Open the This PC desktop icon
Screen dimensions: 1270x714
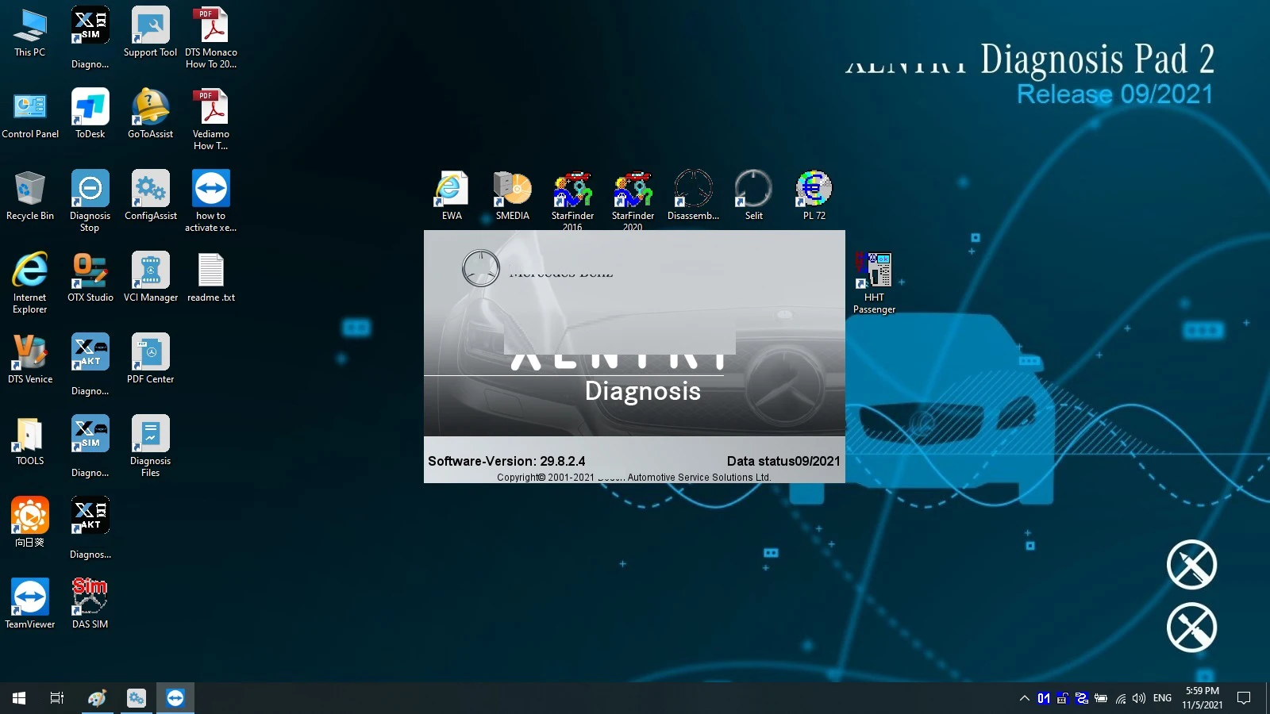(30, 33)
